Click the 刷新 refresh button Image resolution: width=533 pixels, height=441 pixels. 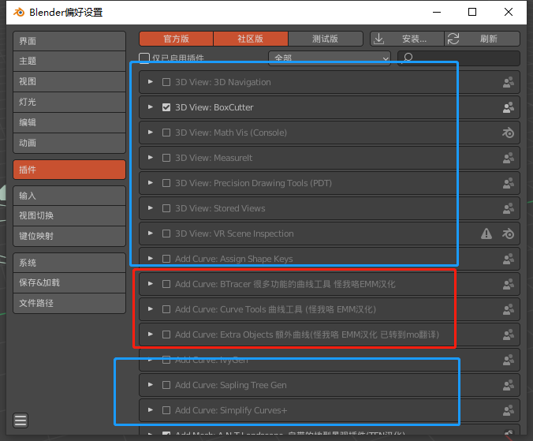click(483, 39)
